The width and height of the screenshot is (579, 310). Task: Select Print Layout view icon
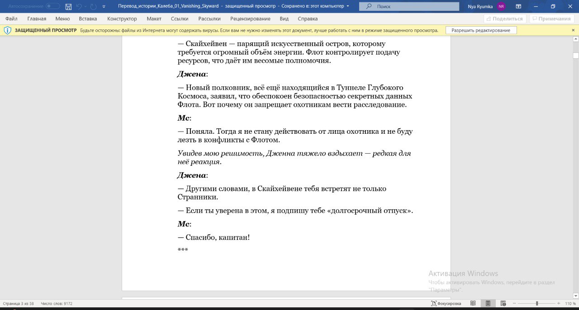pyautogui.click(x=488, y=304)
